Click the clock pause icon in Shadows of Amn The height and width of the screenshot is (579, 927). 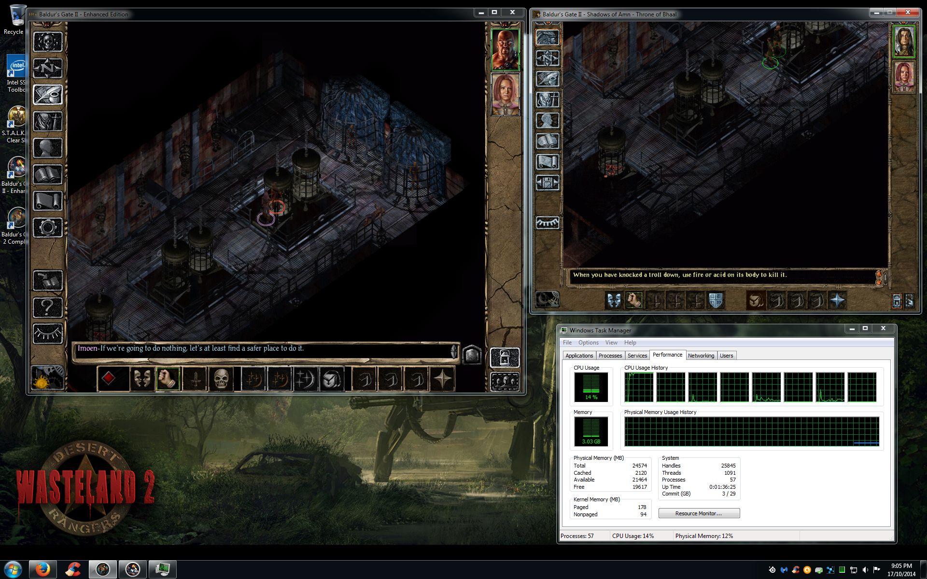pyautogui.click(x=548, y=300)
